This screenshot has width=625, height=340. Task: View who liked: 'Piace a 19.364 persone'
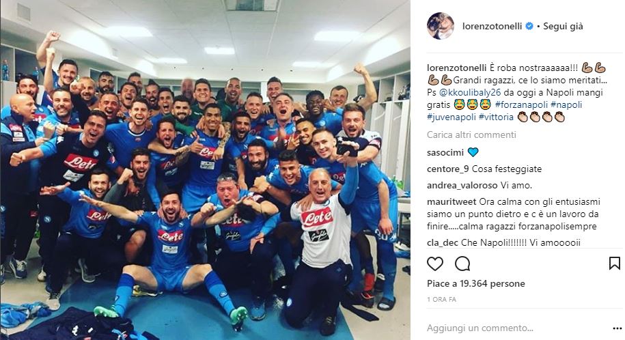[476, 284]
